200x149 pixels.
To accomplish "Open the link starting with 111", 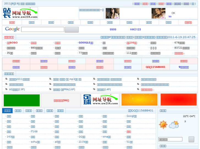I will (132, 53).
